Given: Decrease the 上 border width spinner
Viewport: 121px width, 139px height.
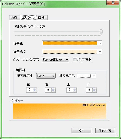Looking at the screenshot, I should click(x=75, y=91).
